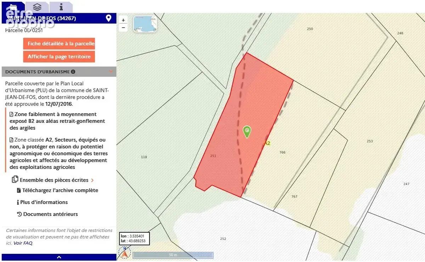
Task: Click the green marker on parcel 251
Action: [247, 131]
